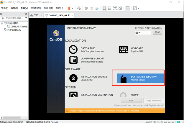Click the Local media text
This screenshot has width=184, height=123.
pyautogui.click(x=87, y=80)
